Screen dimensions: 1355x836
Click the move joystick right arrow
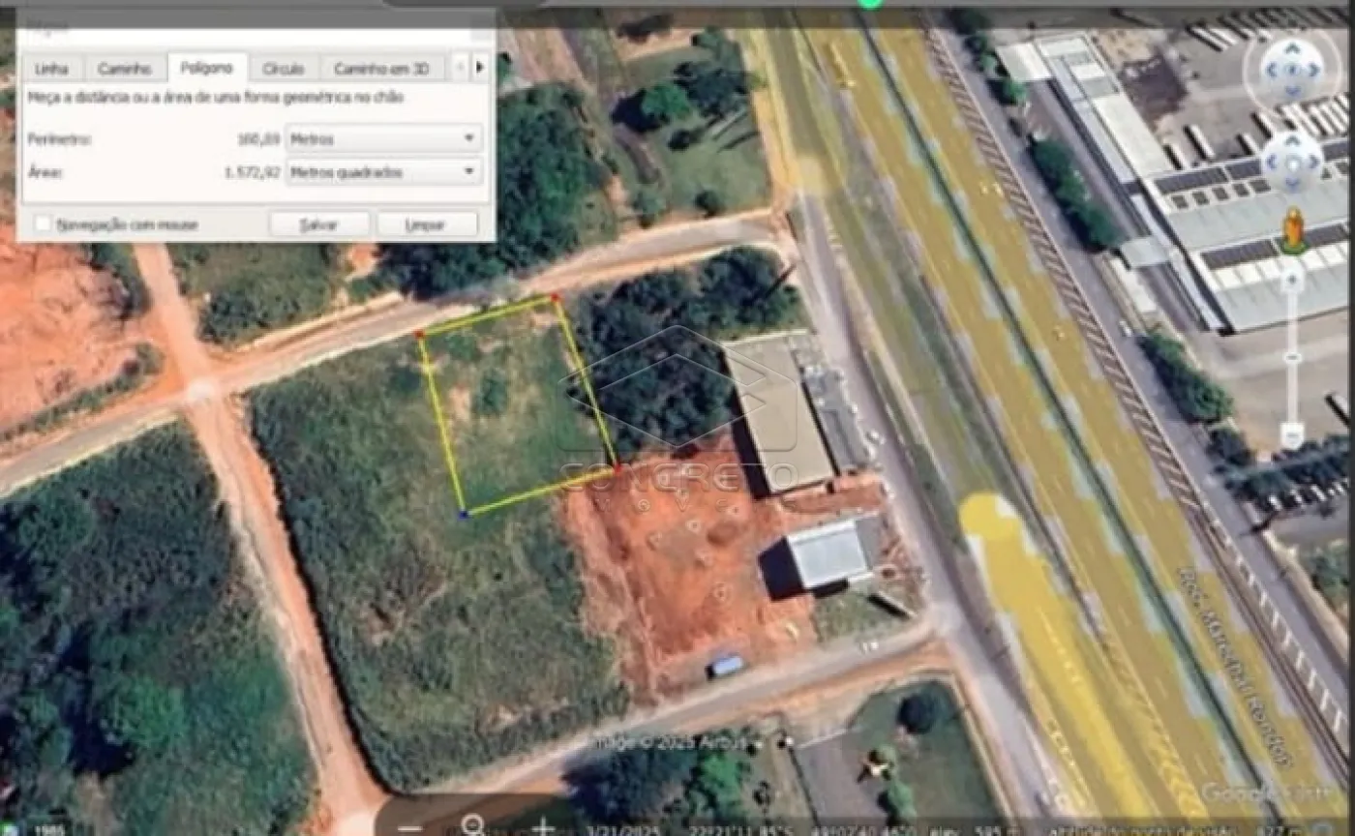1312,162
